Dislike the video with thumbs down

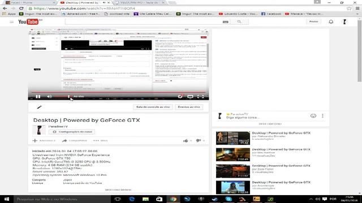pyautogui.click(x=199, y=140)
